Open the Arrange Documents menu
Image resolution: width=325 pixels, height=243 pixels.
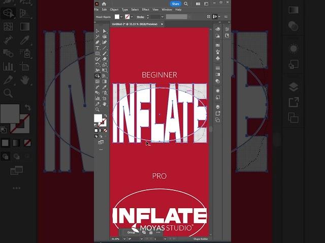[198, 4]
